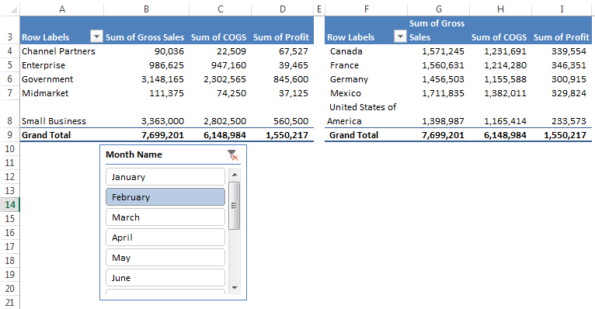
Task: Select column D header
Action: [282, 9]
